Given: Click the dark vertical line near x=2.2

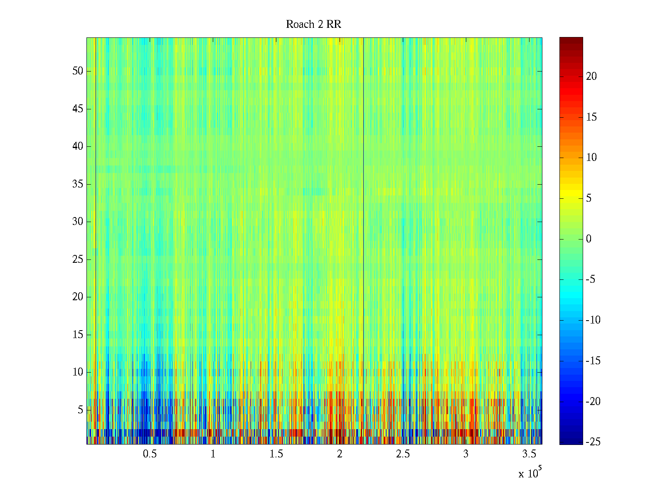Looking at the screenshot, I should click(364, 208).
